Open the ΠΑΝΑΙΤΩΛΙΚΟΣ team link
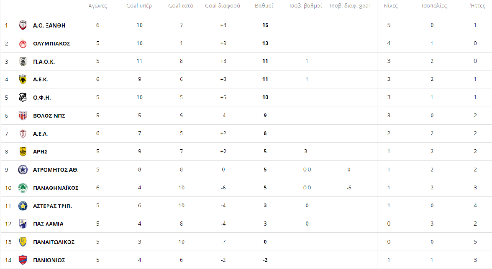 point(54,242)
